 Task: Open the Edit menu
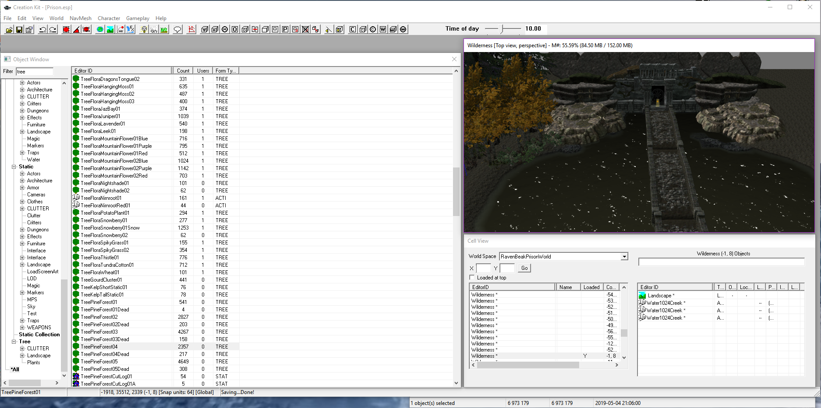click(22, 18)
